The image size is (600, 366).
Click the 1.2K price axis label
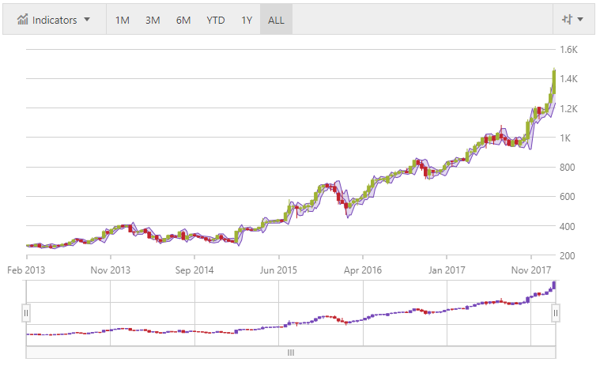pos(568,108)
